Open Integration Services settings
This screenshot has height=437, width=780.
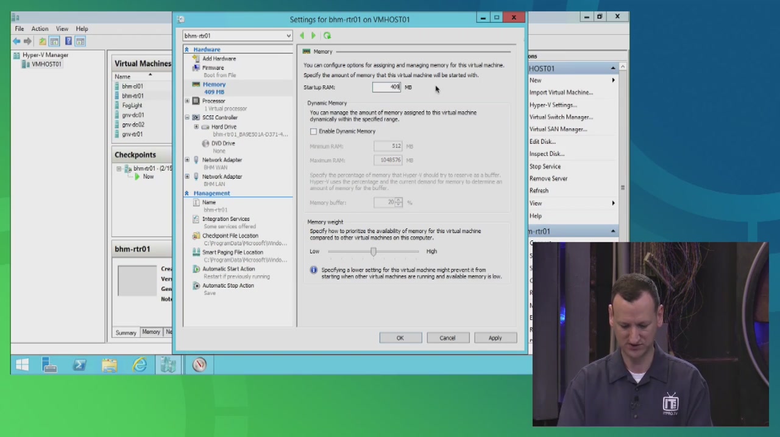[x=225, y=219]
